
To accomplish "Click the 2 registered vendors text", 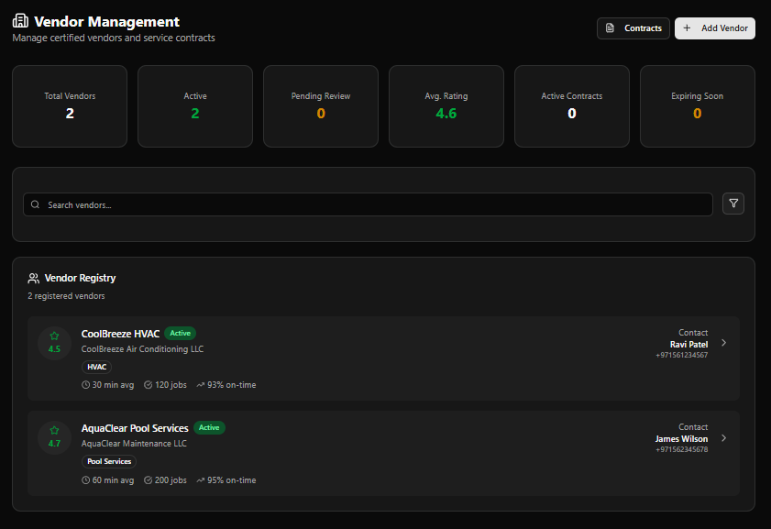I will 66,296.
